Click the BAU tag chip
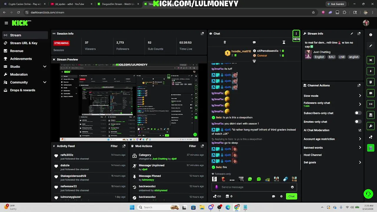The height and width of the screenshot is (212, 377). tap(332, 57)
